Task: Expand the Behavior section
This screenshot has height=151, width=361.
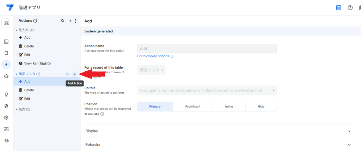Action: click(218, 145)
